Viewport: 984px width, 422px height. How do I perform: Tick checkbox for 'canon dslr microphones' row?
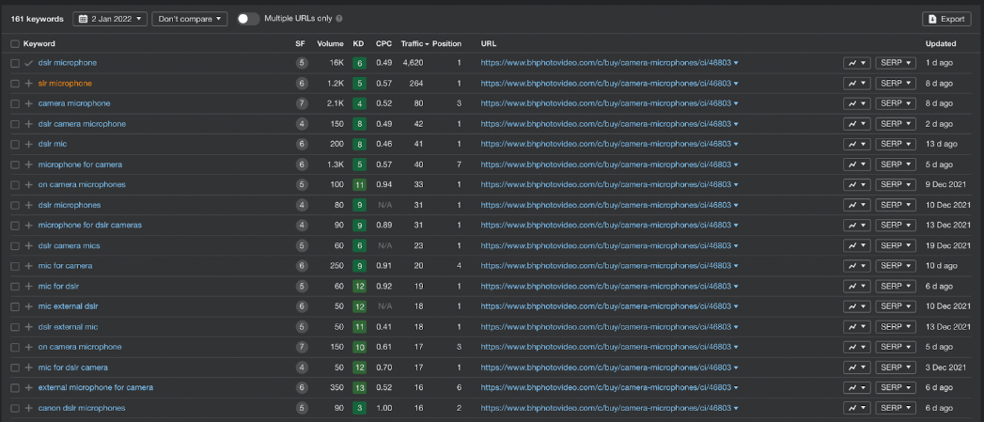[x=15, y=408]
